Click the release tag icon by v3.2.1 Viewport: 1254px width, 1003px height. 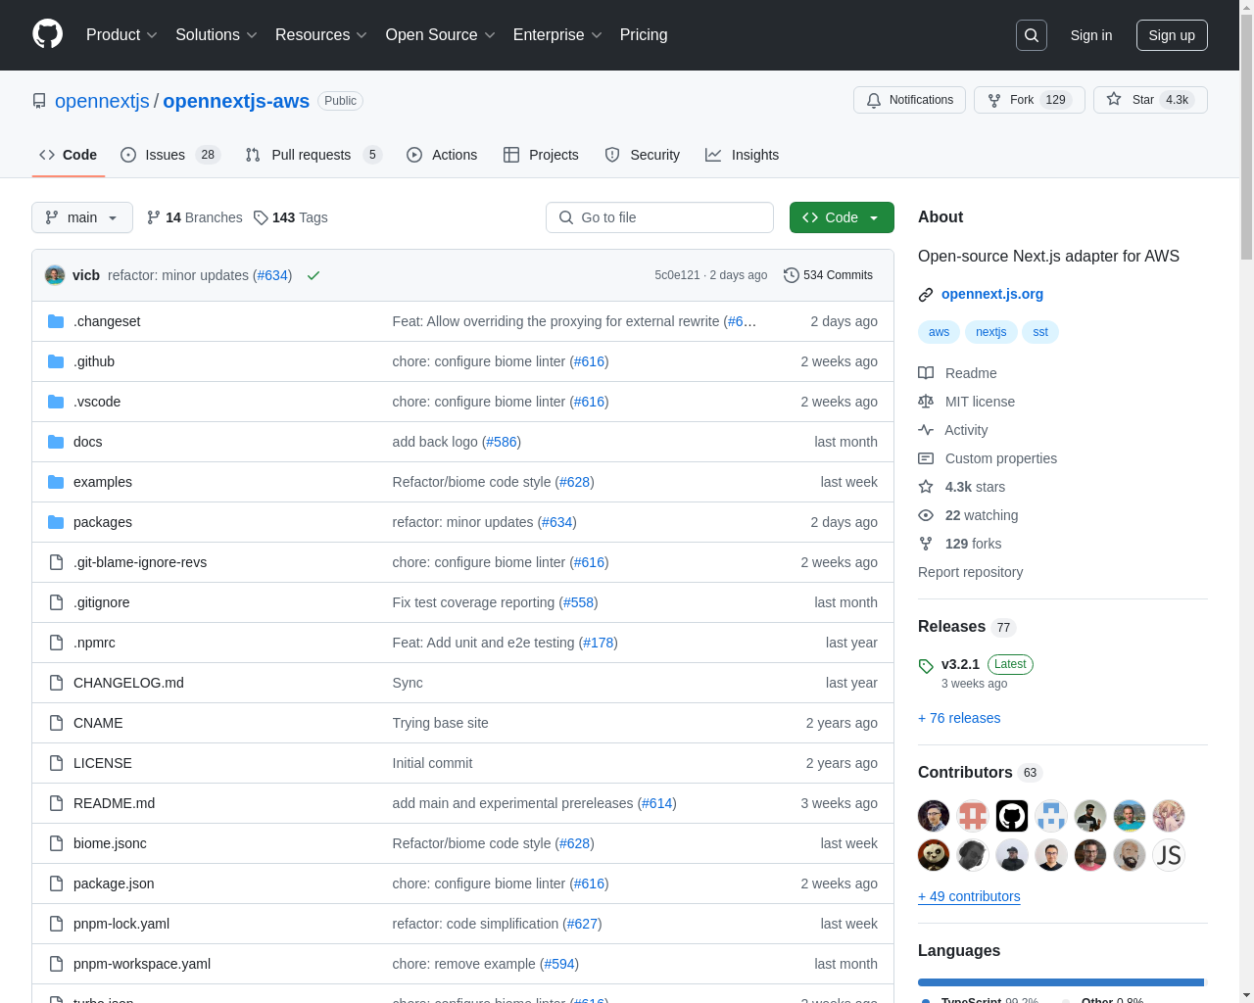tap(926, 666)
